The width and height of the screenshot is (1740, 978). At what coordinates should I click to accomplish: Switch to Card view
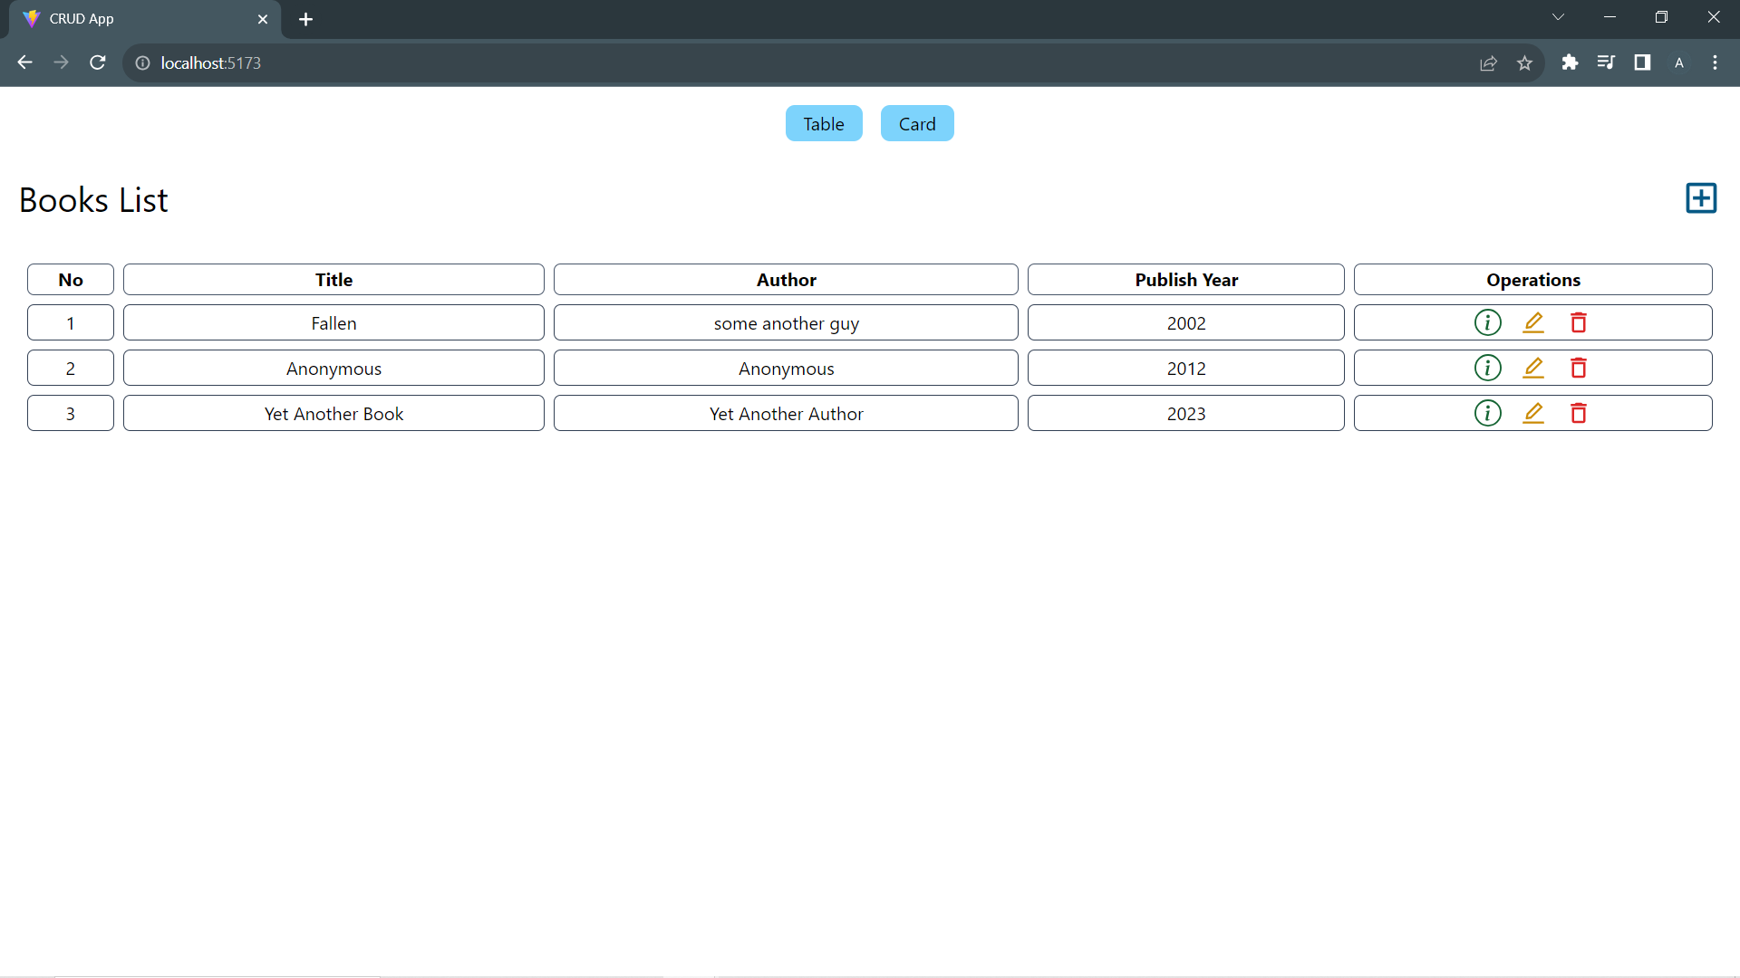pyautogui.click(x=917, y=123)
